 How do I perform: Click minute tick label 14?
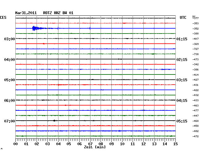[165, 144]
